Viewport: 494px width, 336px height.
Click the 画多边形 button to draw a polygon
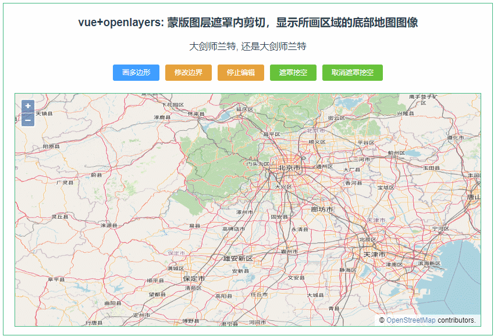coord(136,73)
